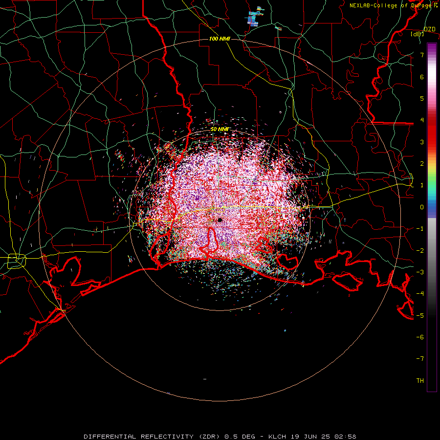Click the 5 value on the color scale
Viewport: 440px width, 440px height.
tap(422, 98)
